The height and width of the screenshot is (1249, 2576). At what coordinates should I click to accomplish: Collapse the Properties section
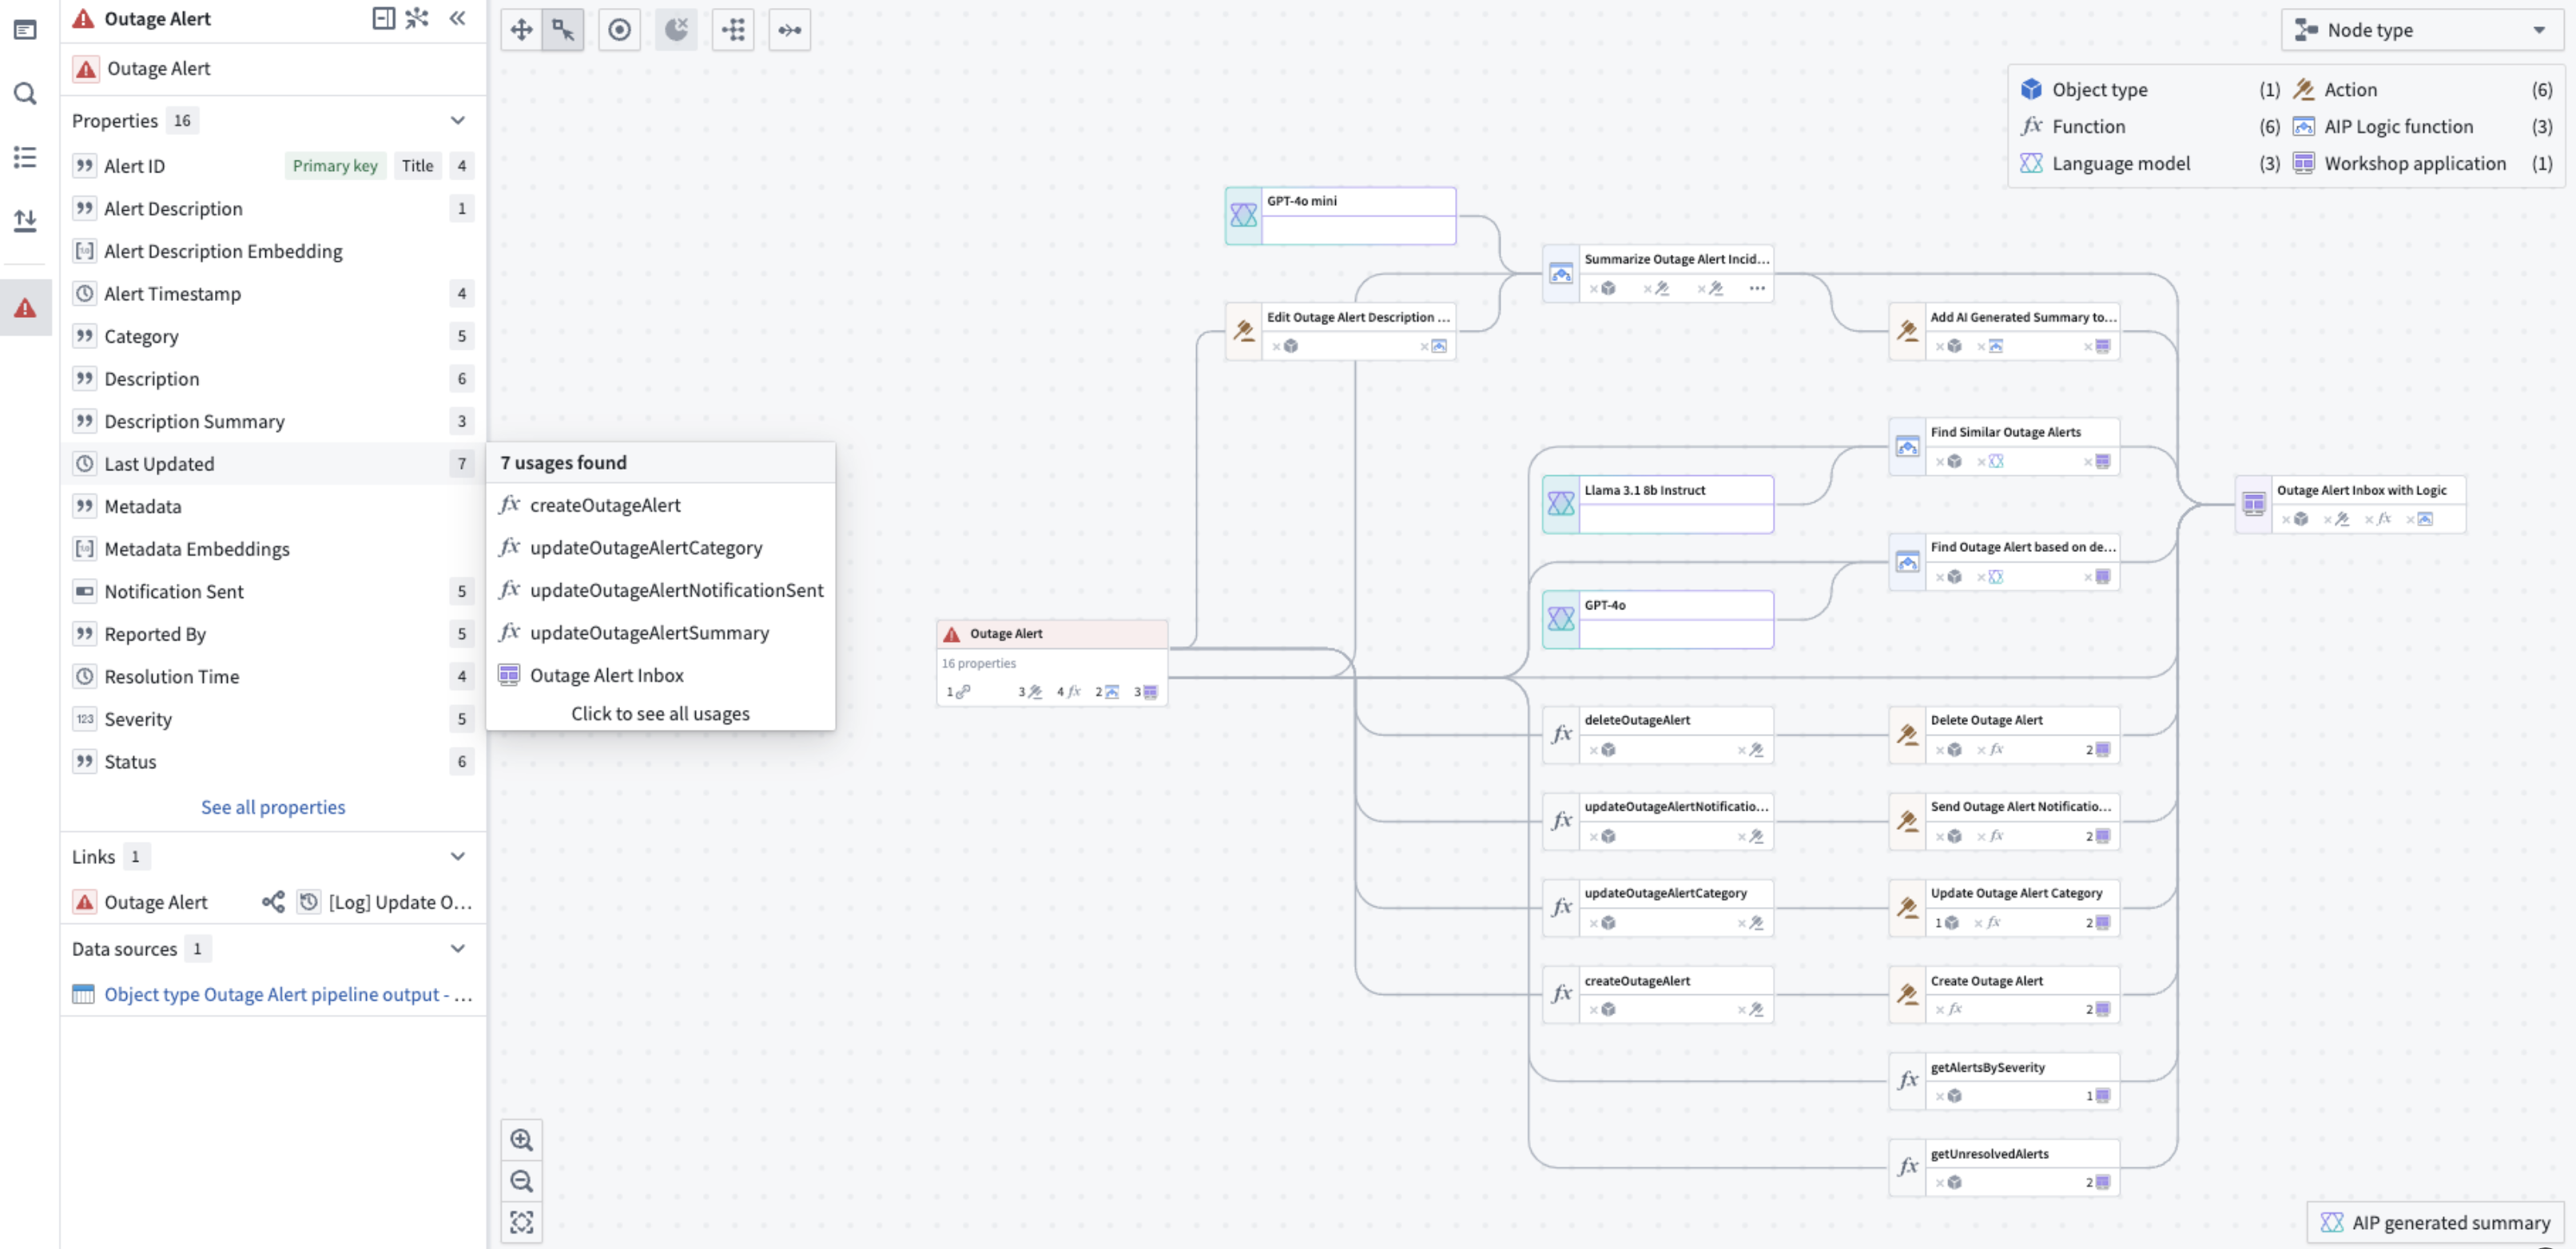pyautogui.click(x=458, y=120)
